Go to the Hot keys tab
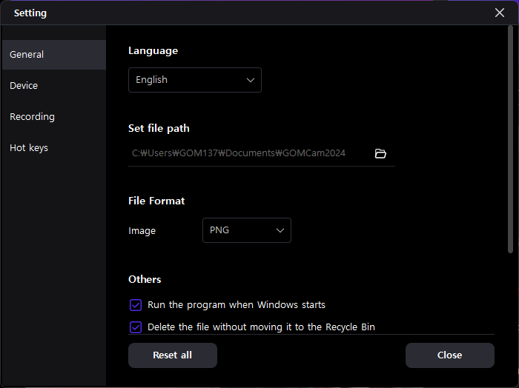Viewport: 519px width, 388px height. [x=29, y=148]
